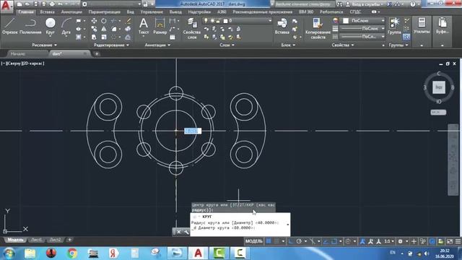462x260 pixels.
Task: Click the object color wheel swatch in Свойства
Action: pos(336,21)
